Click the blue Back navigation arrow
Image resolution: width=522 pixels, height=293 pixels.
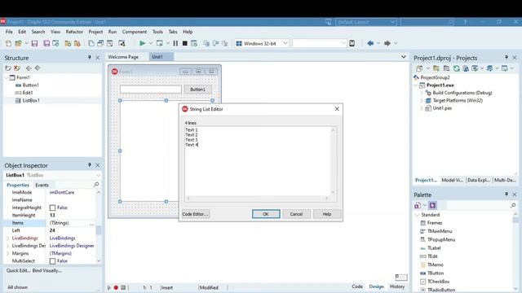point(370,43)
